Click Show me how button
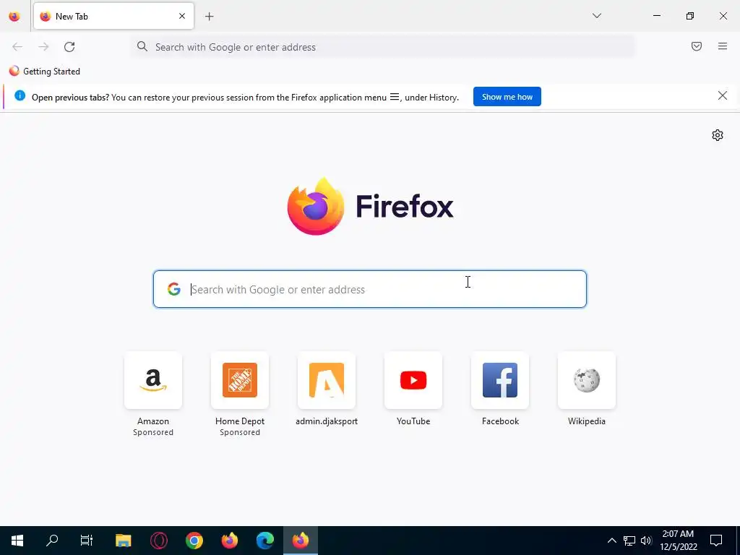Image resolution: width=740 pixels, height=555 pixels. pos(507,97)
